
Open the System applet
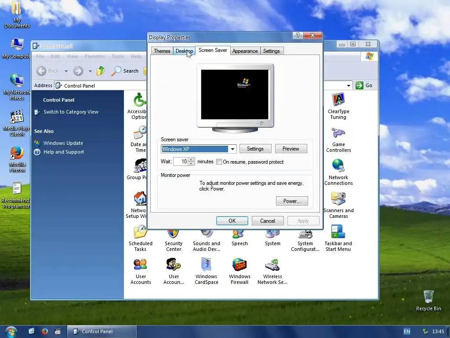pyautogui.click(x=272, y=238)
